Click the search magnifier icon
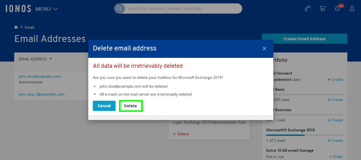The height and width of the screenshot is (160, 361). click(x=120, y=9)
